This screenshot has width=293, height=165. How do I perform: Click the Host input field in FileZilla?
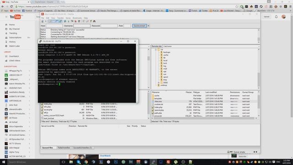pyautogui.click(x=54, y=26)
